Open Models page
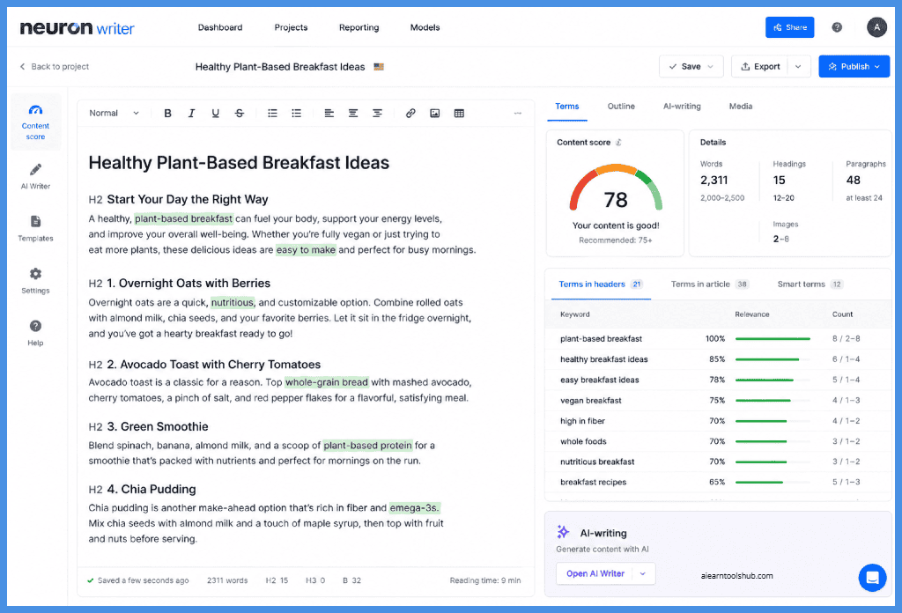902x613 pixels. click(x=425, y=27)
